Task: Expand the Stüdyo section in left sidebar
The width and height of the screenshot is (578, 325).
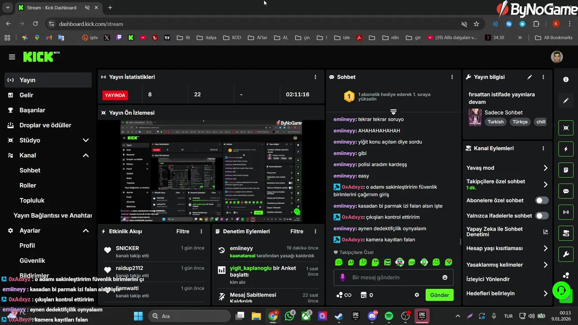Action: 86,140
